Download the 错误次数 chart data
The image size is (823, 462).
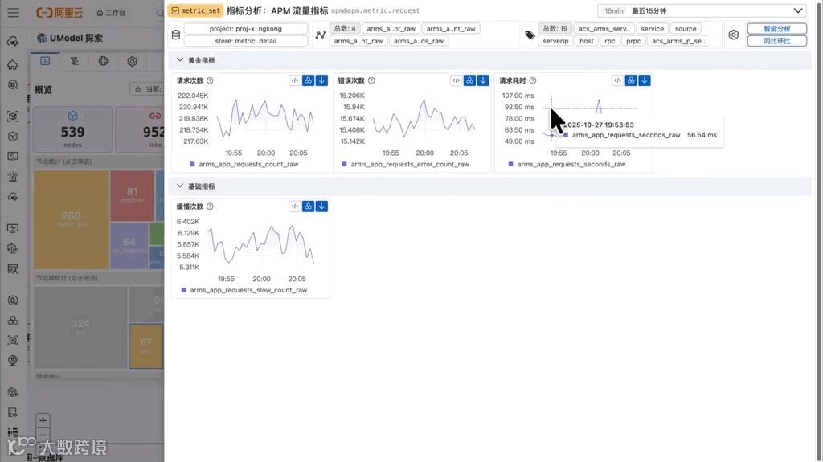tap(483, 80)
